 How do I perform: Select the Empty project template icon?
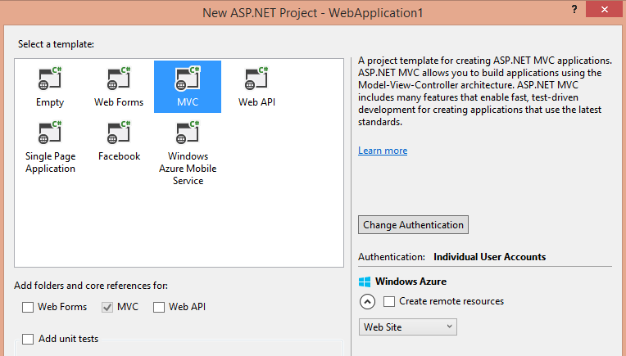pos(49,79)
